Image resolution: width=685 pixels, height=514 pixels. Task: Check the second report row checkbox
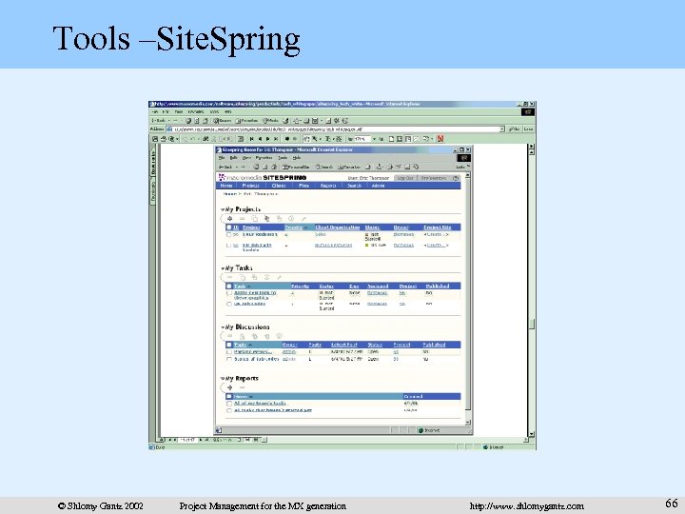click(228, 410)
